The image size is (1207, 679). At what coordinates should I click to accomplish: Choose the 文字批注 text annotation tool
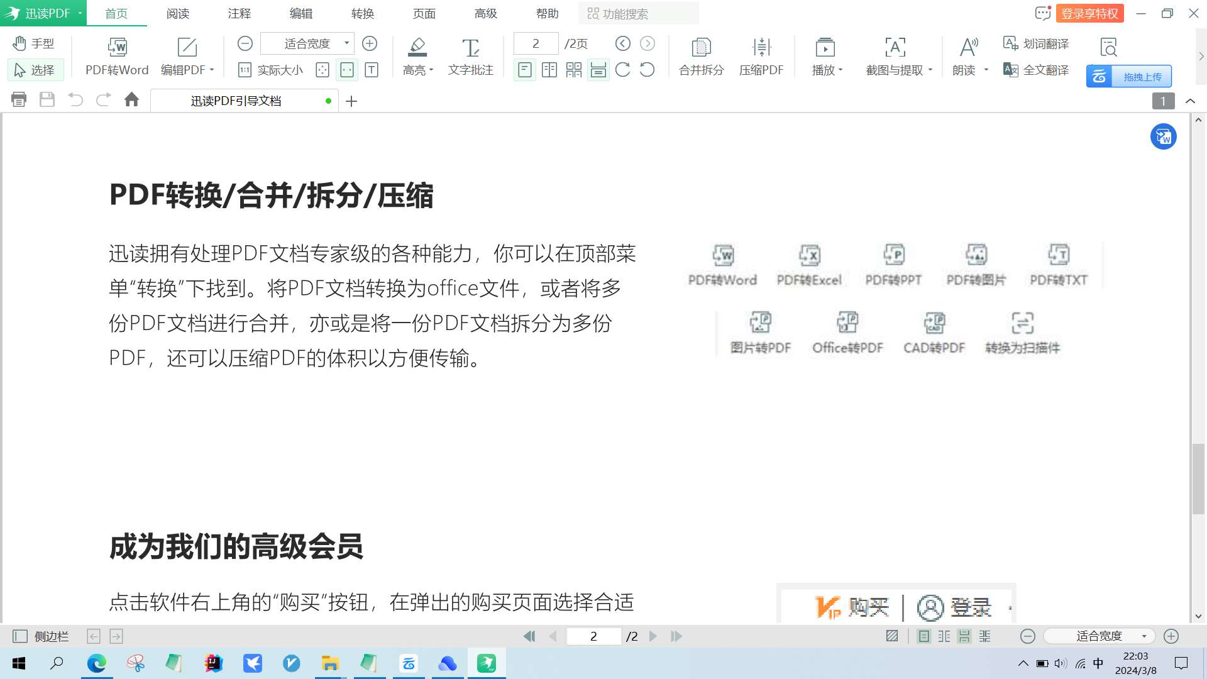(471, 57)
